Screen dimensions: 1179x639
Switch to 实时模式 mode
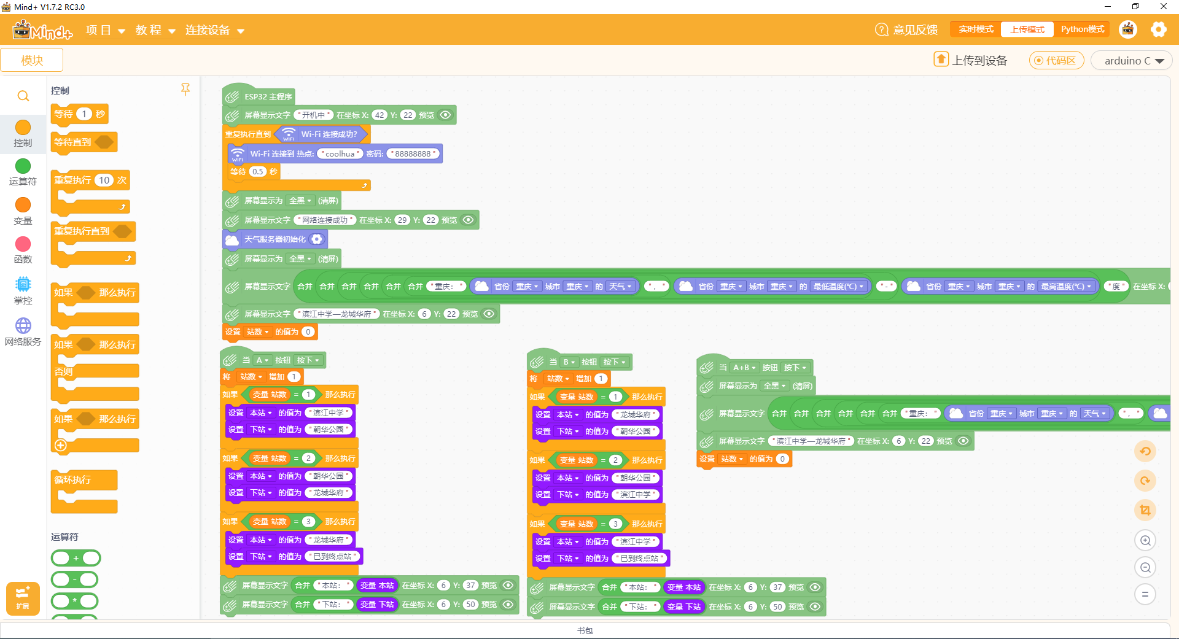976,29
